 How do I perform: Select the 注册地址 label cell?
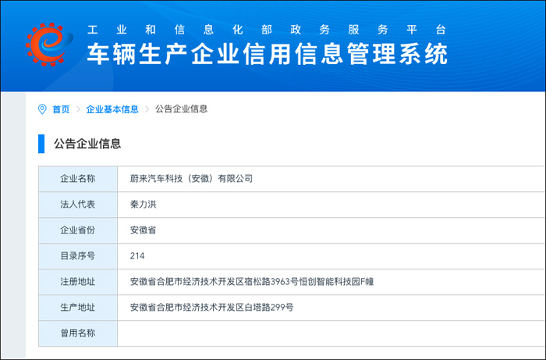(x=78, y=282)
